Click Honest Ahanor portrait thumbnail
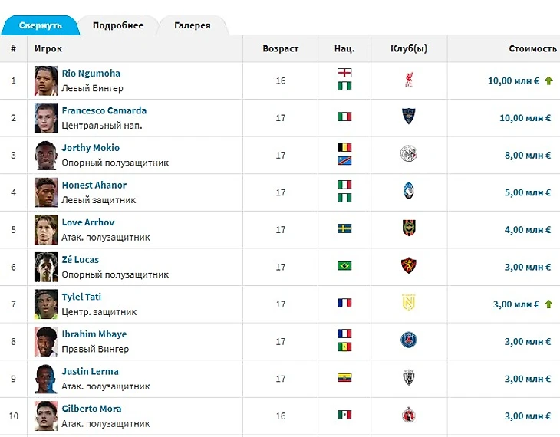The image size is (560, 437). pos(46,192)
